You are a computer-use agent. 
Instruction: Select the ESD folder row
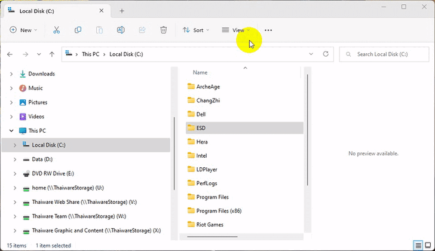click(244, 128)
